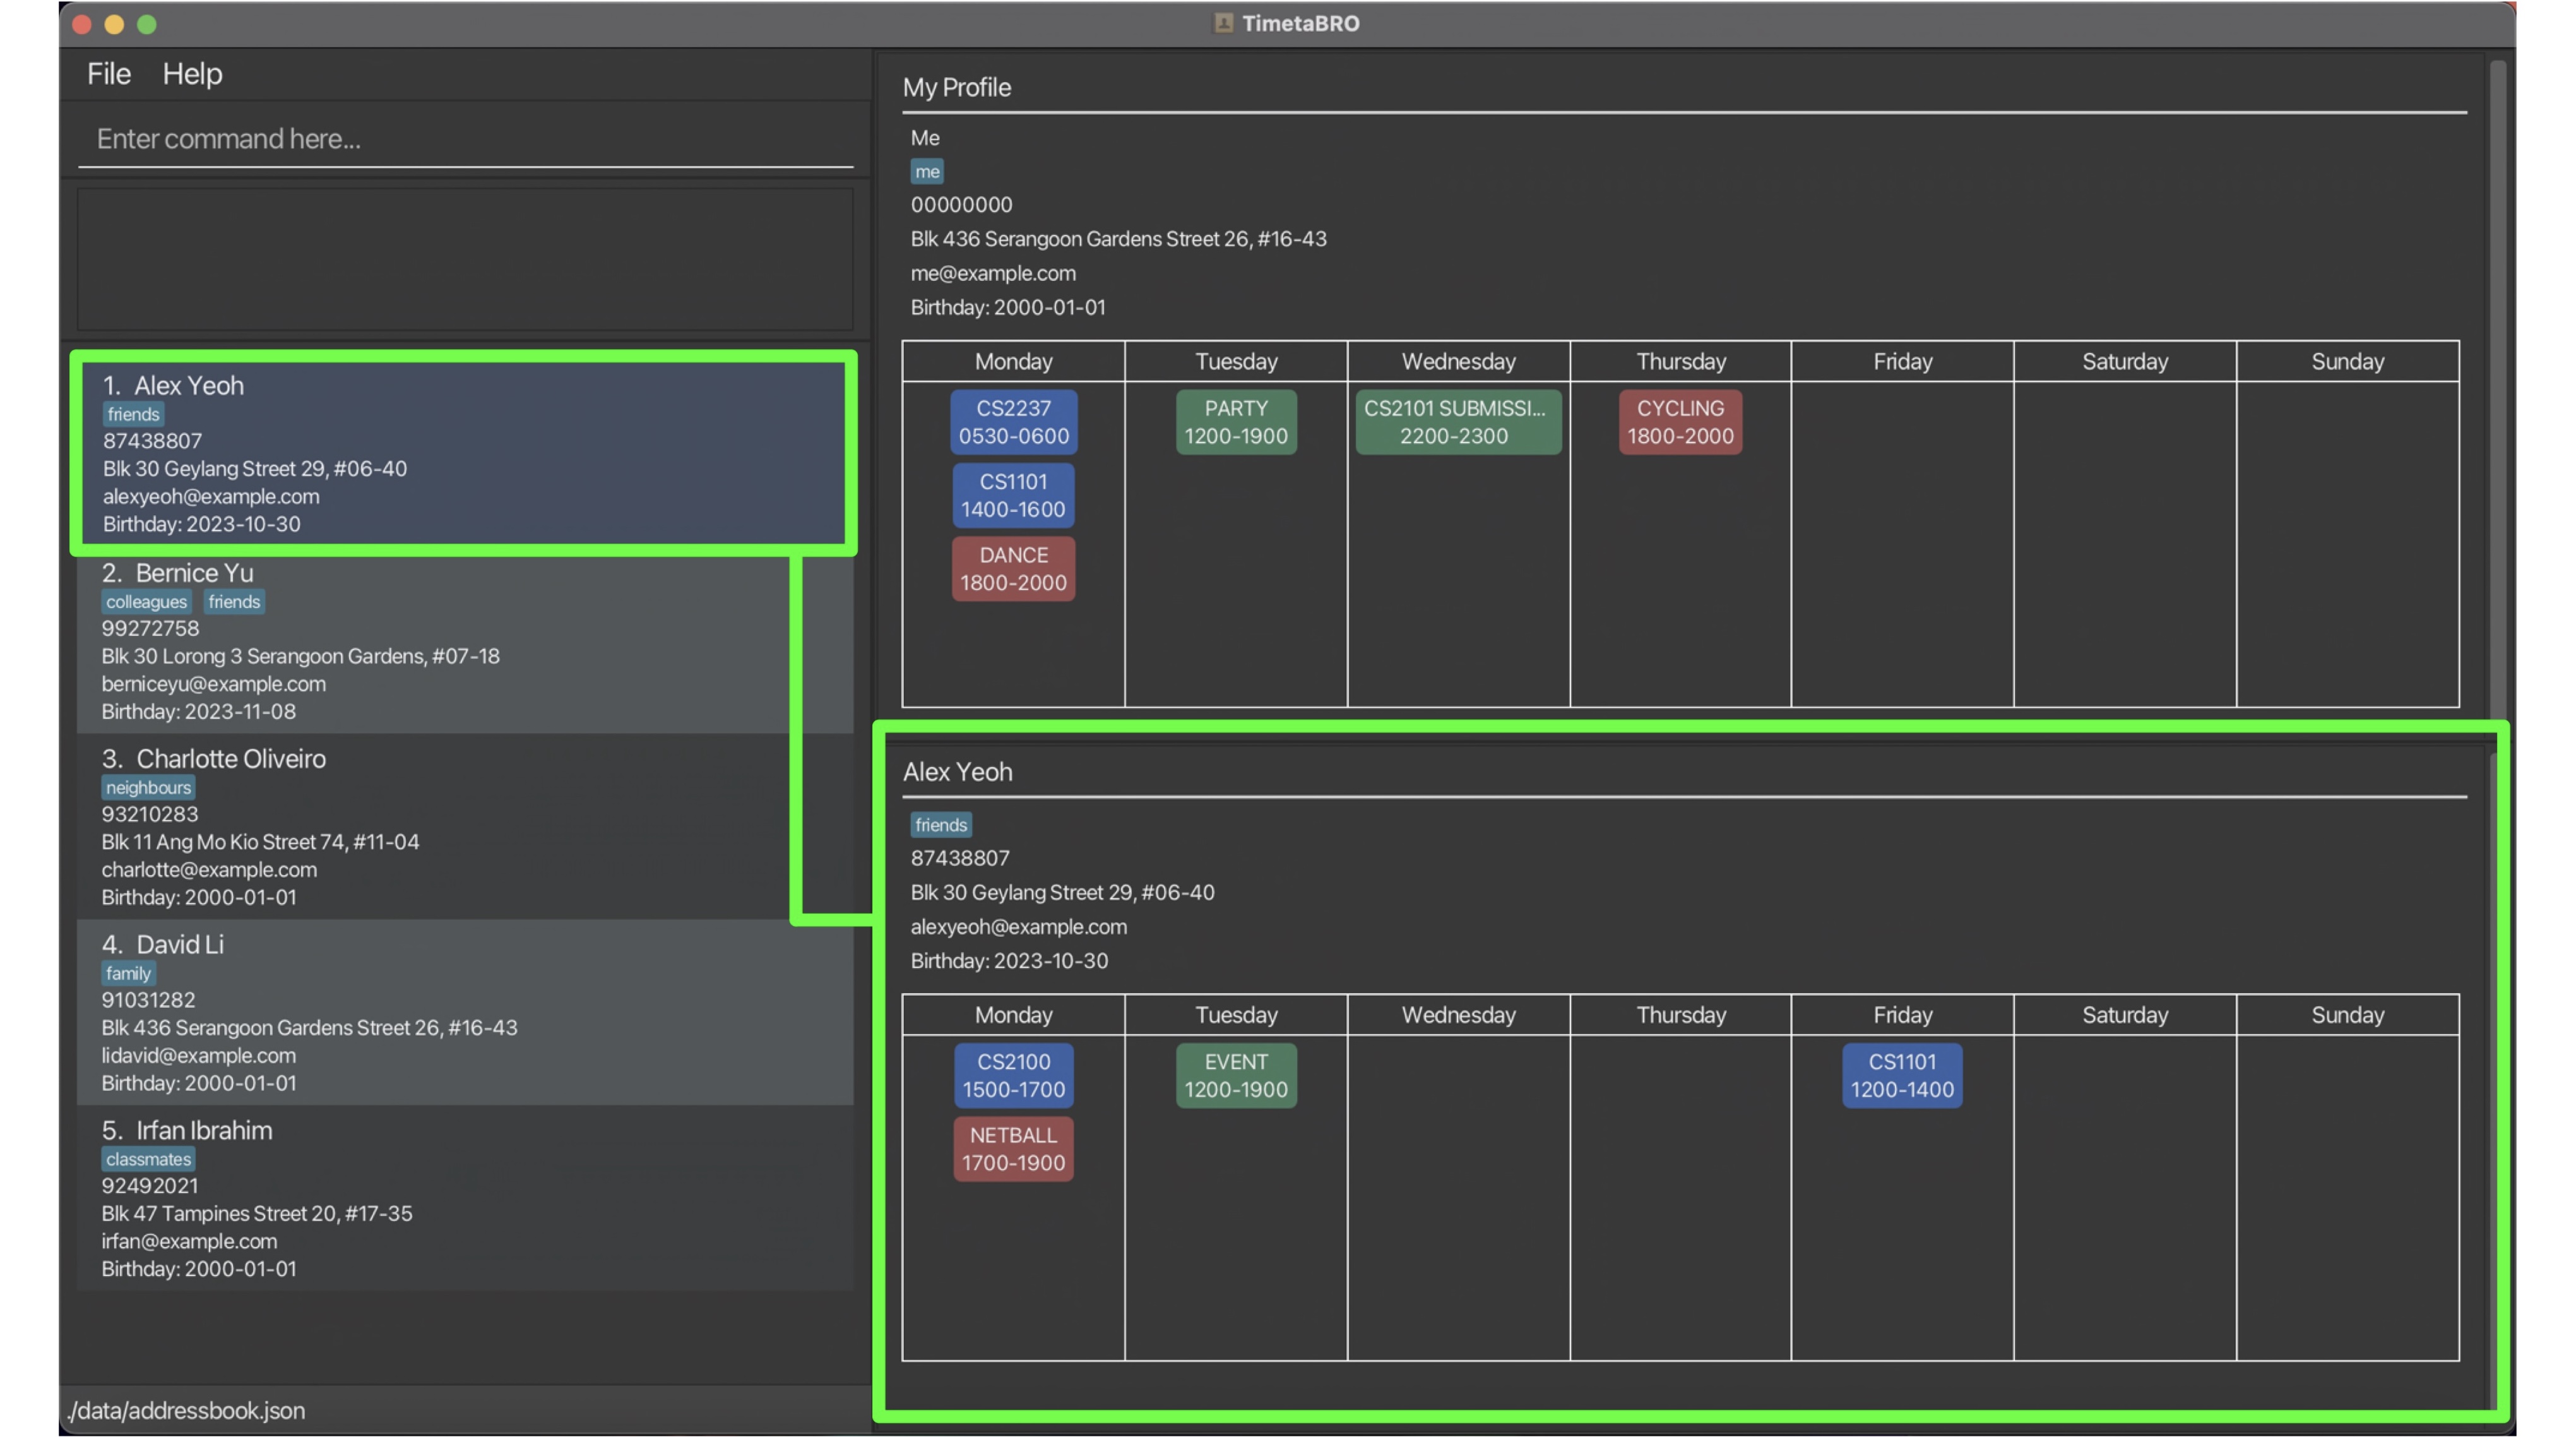The height and width of the screenshot is (1437, 2576).
Task: Select Alex Yeoh contact card
Action: (x=463, y=453)
